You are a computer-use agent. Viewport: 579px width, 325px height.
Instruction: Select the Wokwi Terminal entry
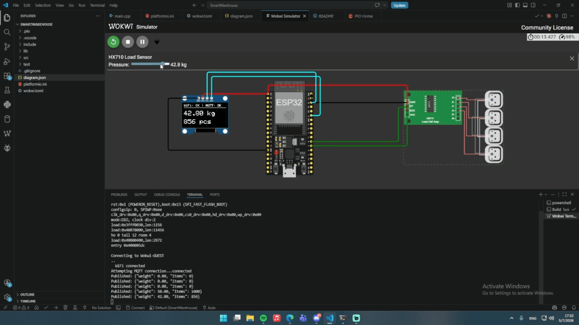(561, 216)
